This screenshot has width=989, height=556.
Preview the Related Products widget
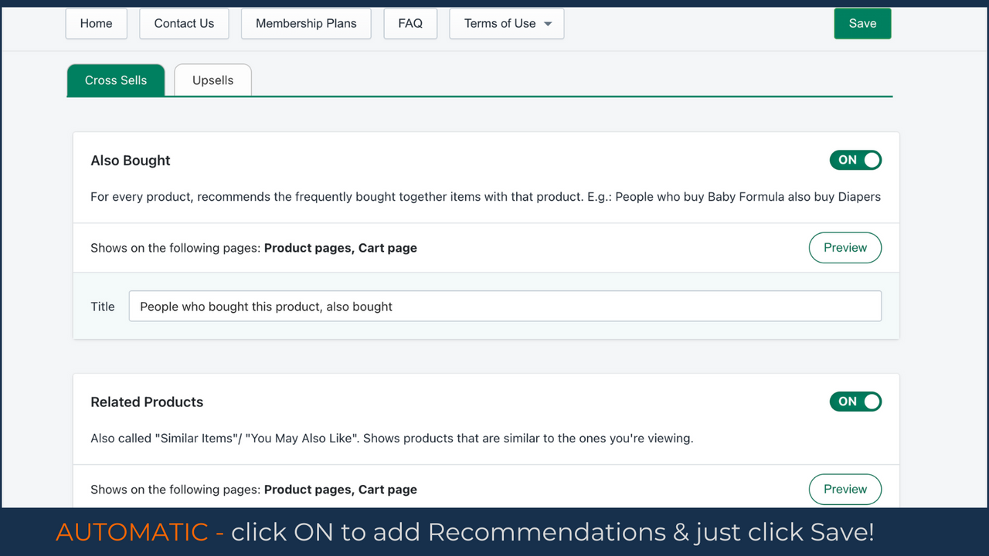845,490
